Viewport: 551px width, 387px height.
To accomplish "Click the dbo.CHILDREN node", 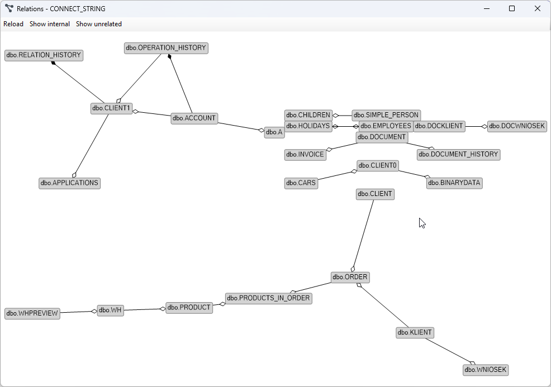I will pos(308,115).
